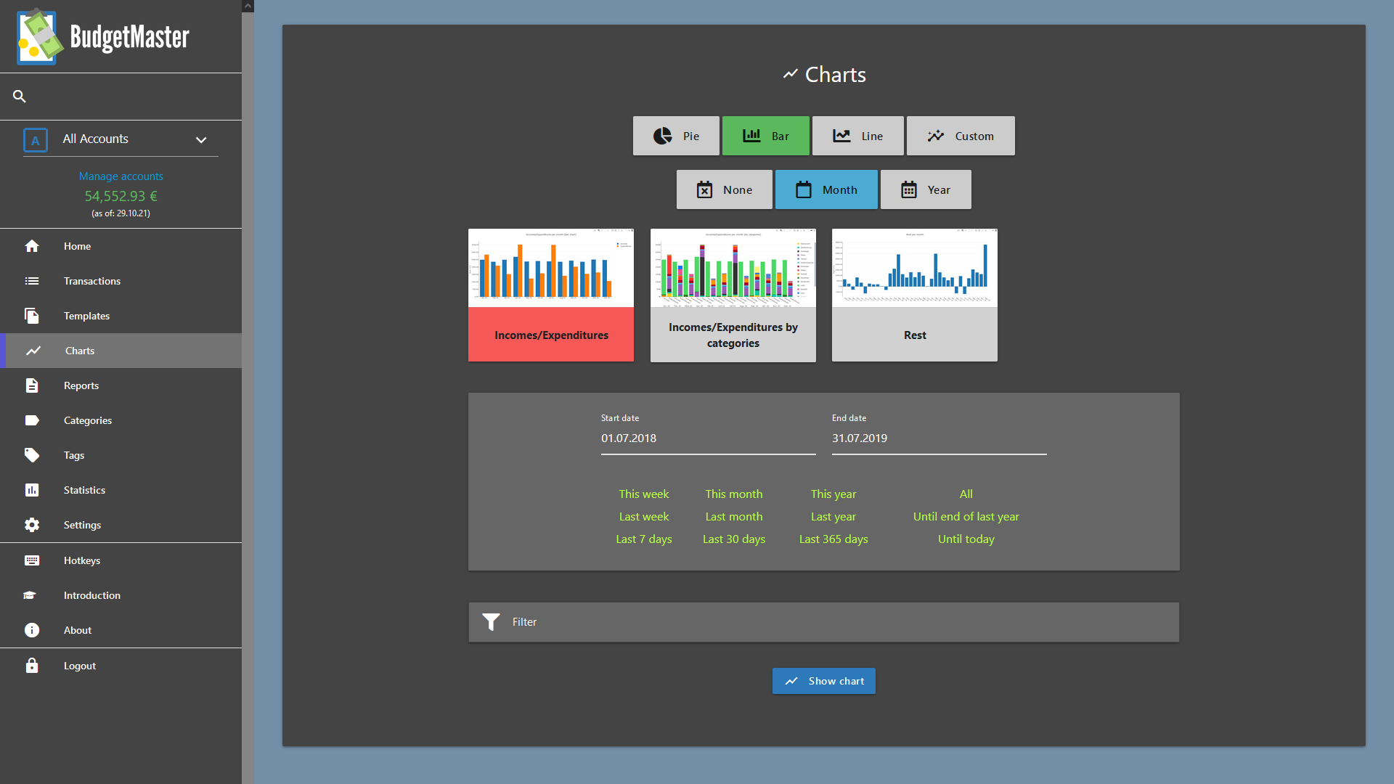This screenshot has height=784, width=1394.
Task: Open the Manage accounts link
Action: [121, 176]
